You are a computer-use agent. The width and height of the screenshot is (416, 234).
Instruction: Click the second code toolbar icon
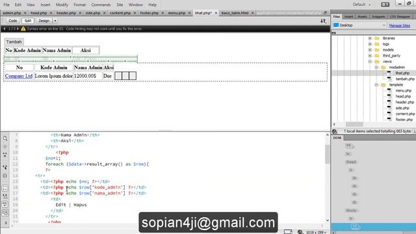click(x=5, y=146)
